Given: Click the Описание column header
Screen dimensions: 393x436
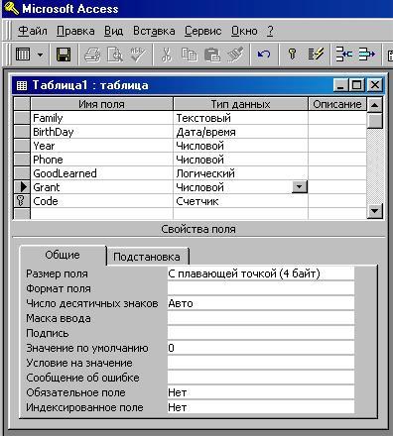Looking at the screenshot, I should pos(337,104).
